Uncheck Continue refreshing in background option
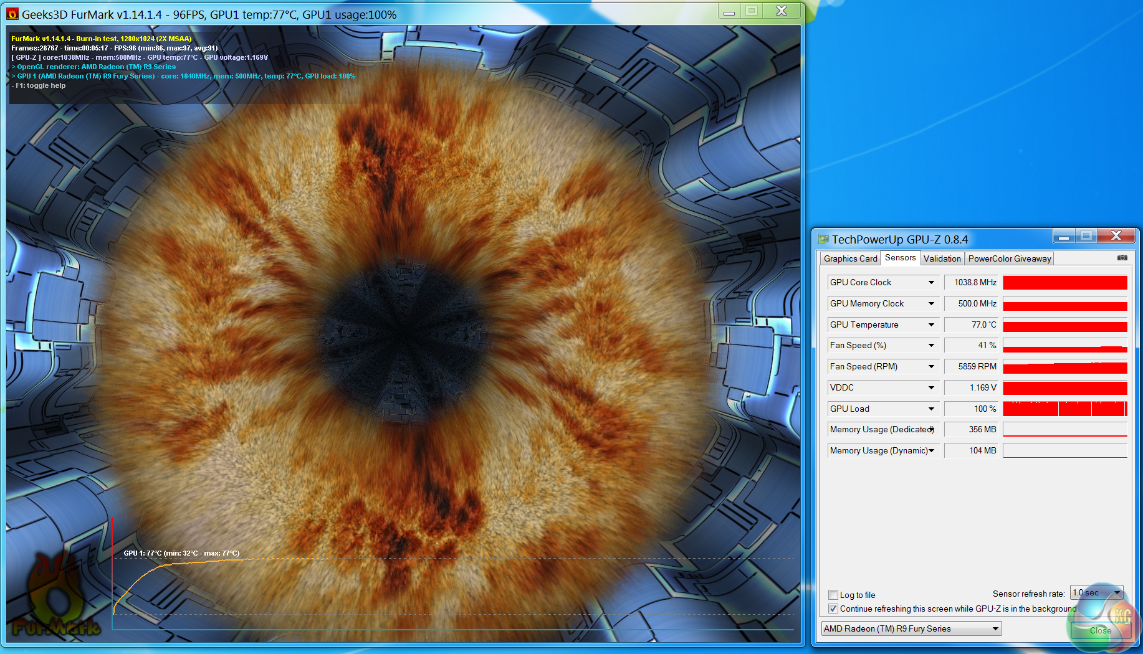The image size is (1143, 654). [833, 609]
